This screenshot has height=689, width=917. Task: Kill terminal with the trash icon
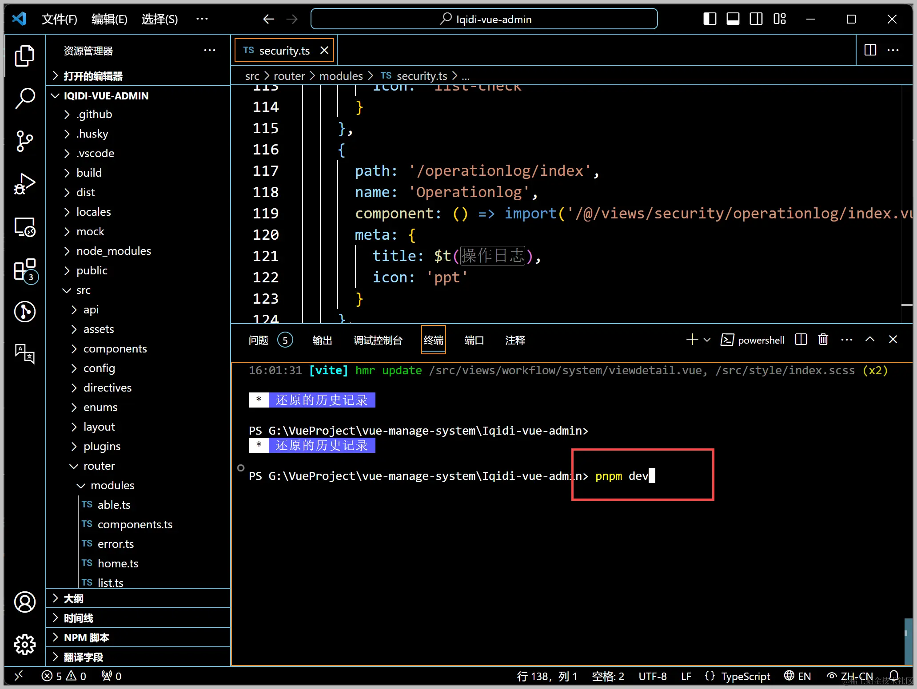[823, 340]
